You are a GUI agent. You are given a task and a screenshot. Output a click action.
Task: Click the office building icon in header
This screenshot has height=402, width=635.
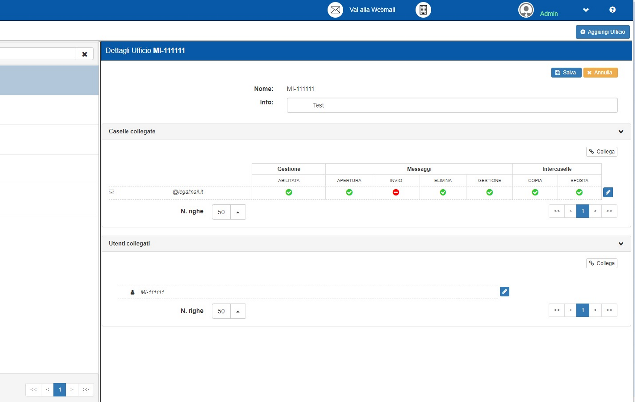(423, 10)
